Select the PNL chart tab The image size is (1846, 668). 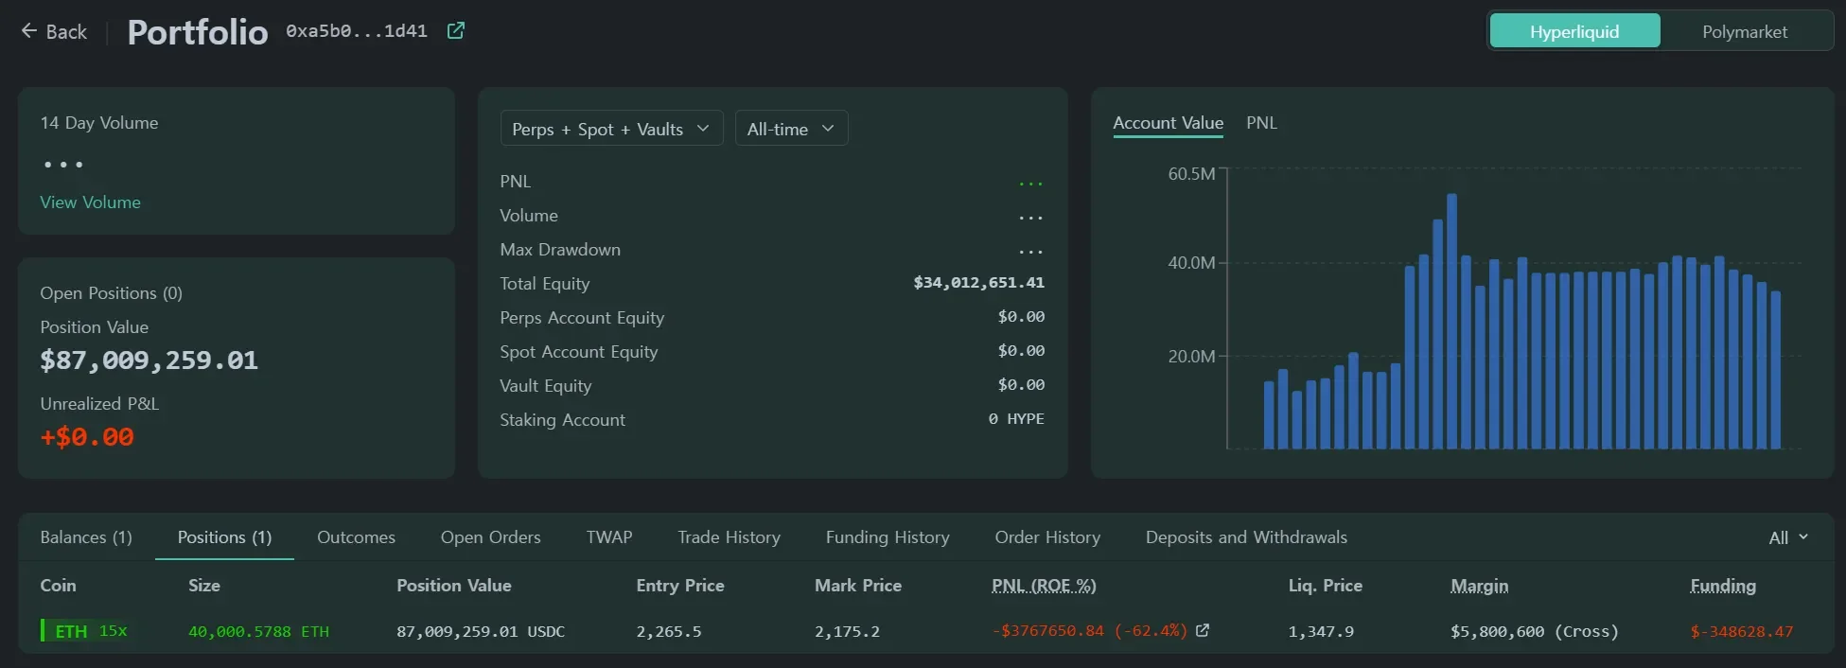click(x=1261, y=123)
